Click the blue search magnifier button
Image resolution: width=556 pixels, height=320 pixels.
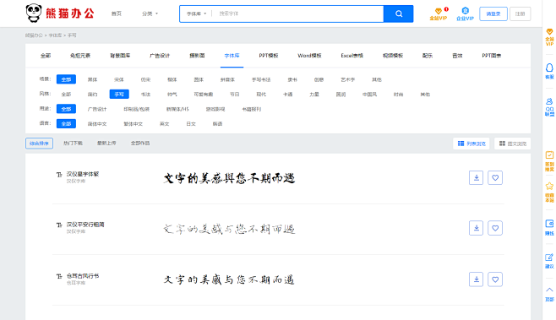(399, 14)
